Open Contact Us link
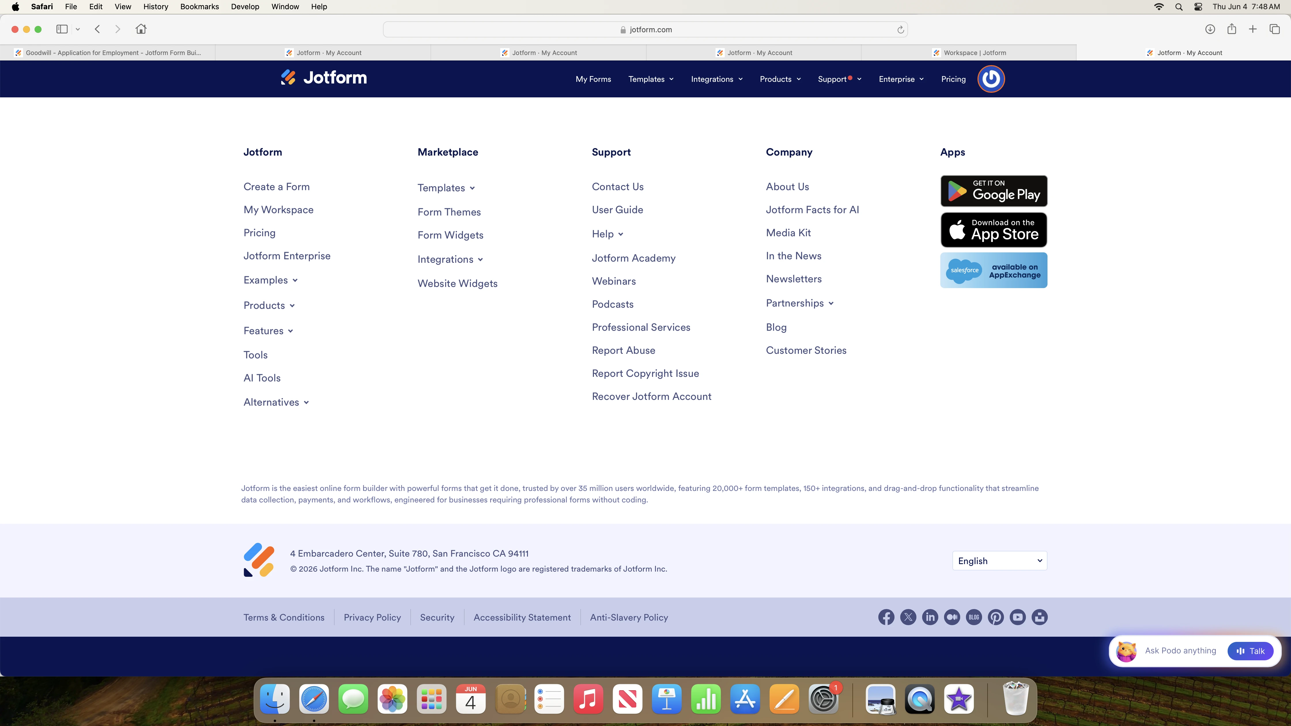Viewport: 1291px width, 726px height. click(x=618, y=187)
